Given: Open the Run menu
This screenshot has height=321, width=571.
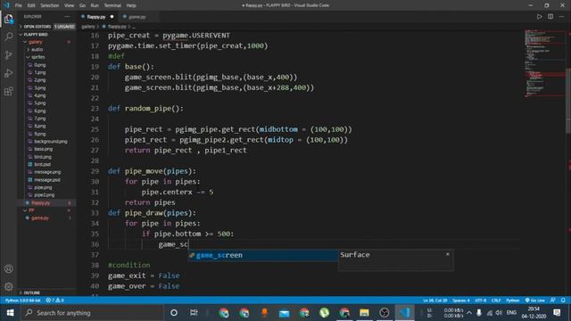Looking at the screenshot, I should coord(95,5).
